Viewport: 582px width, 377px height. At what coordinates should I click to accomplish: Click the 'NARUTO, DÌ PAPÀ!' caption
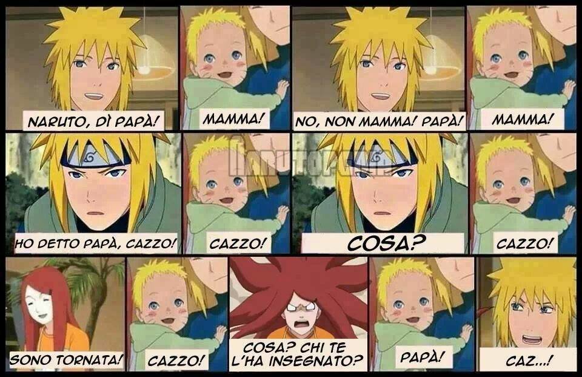93,120
